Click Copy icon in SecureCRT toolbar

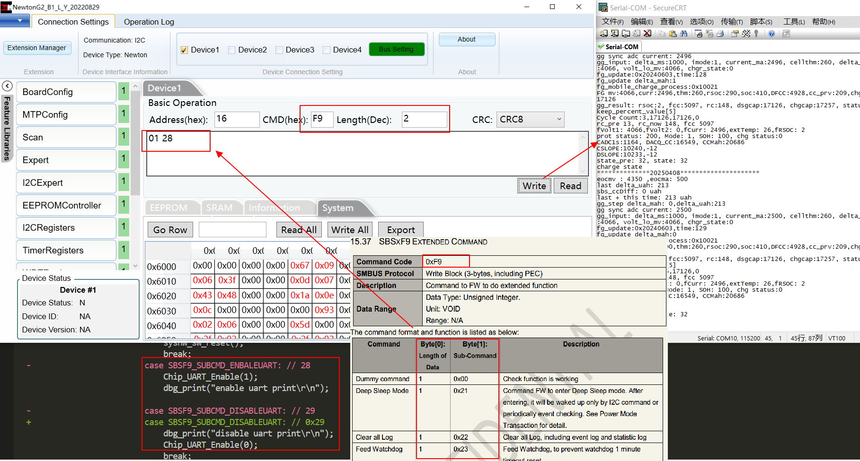662,34
